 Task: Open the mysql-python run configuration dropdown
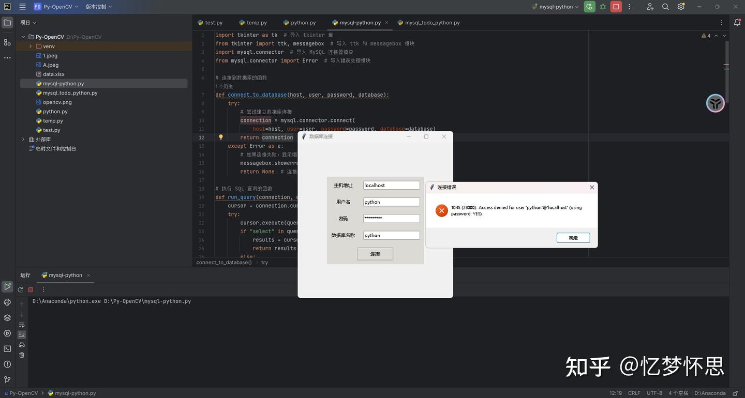[x=555, y=7]
